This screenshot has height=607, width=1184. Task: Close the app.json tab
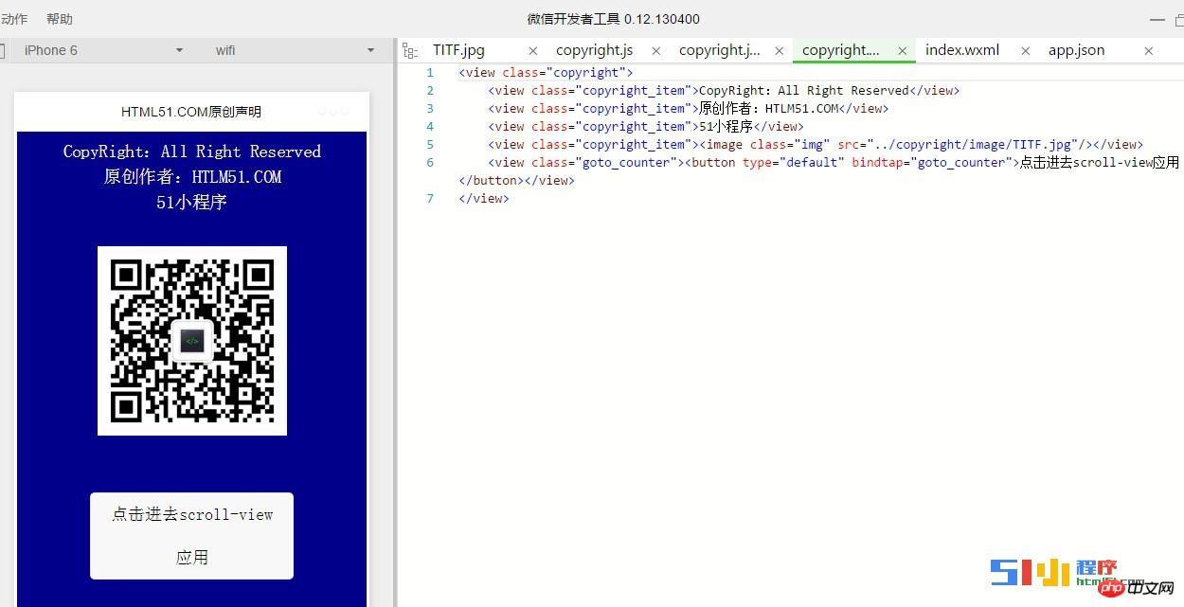coord(1149,50)
